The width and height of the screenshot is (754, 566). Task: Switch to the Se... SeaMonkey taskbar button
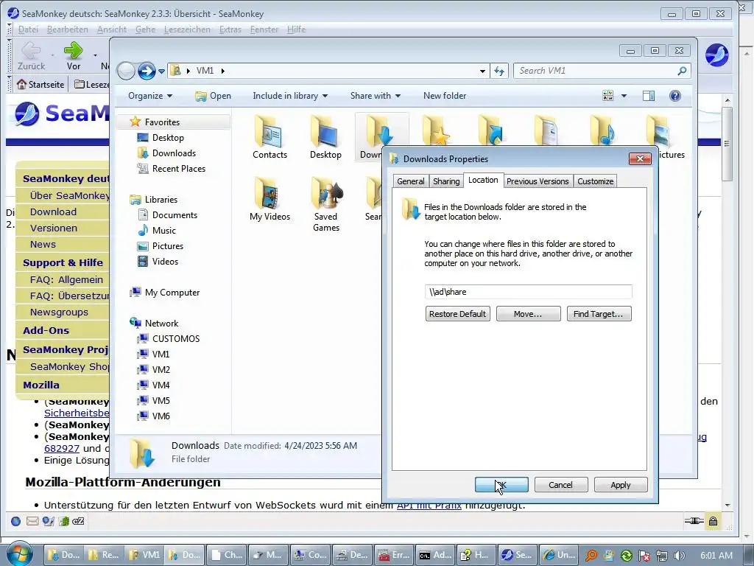point(516,555)
